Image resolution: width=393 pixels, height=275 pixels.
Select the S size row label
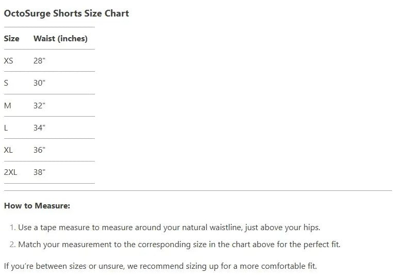[6, 83]
